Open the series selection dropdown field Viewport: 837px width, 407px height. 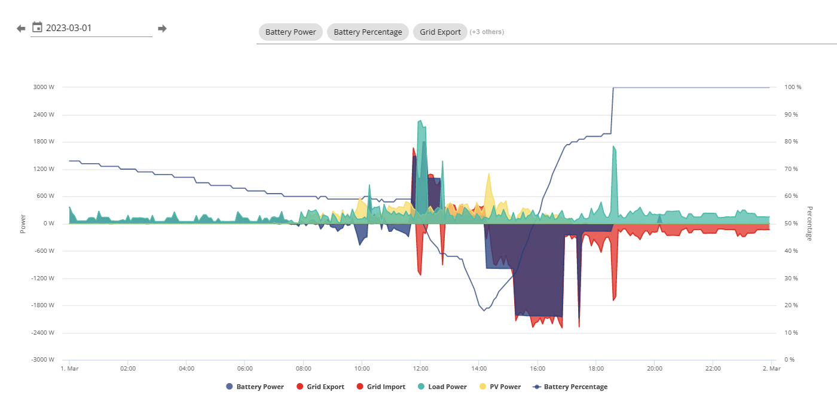(x=546, y=32)
